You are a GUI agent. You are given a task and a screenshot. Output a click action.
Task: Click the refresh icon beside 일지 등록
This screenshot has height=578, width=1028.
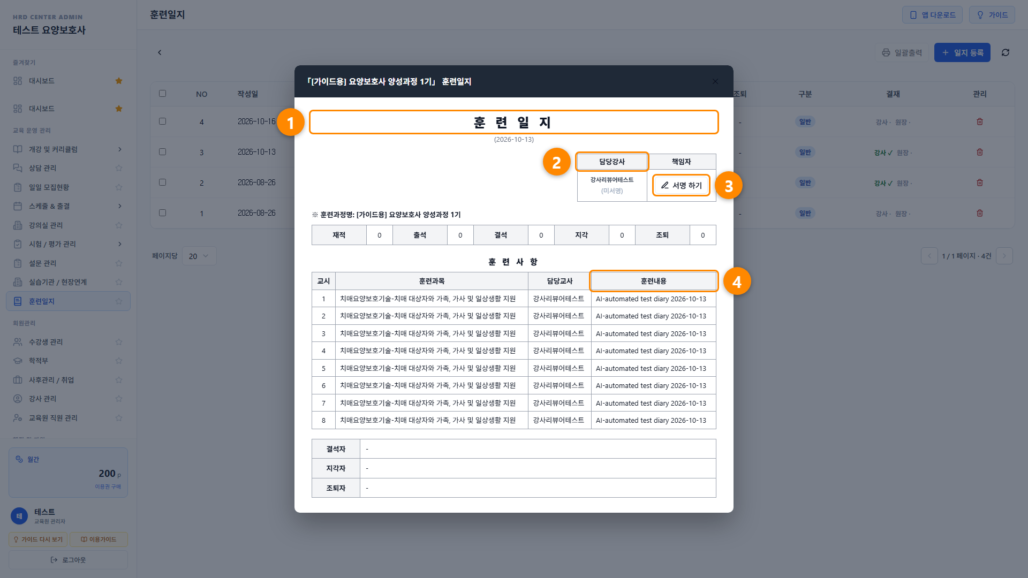[x=1006, y=52]
